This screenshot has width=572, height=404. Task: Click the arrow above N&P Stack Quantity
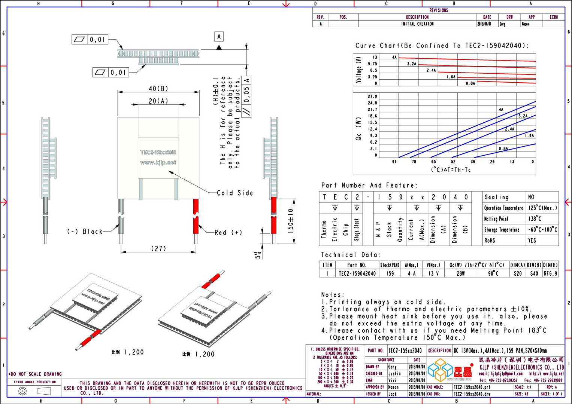[x=390, y=208]
